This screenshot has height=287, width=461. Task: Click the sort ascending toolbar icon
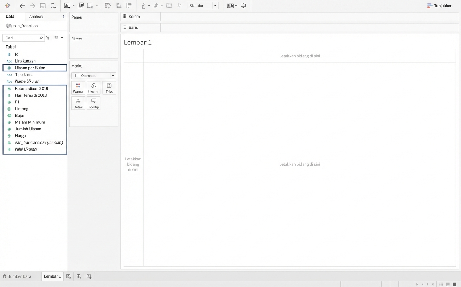pyautogui.click(x=118, y=6)
